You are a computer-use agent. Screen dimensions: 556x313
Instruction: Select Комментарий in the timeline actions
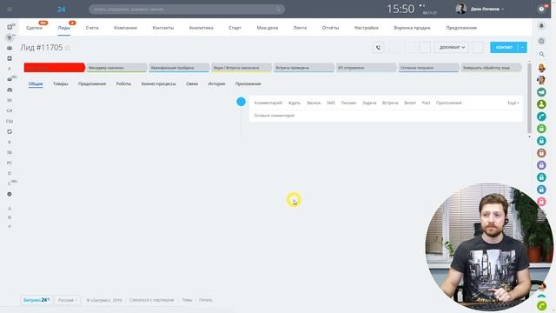[x=268, y=103]
